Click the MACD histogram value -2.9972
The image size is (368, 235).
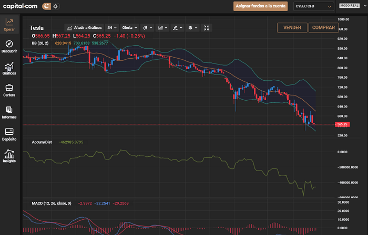tap(85, 203)
